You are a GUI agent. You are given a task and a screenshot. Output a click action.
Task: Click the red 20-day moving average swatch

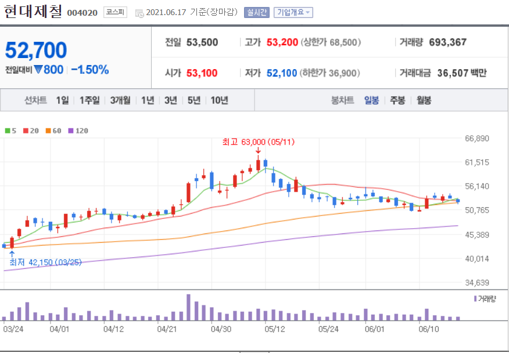[x=26, y=131]
